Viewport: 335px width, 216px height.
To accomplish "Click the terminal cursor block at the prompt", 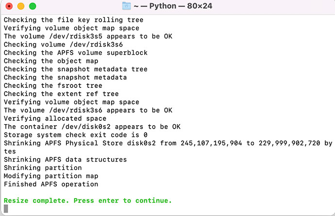I will click(x=6, y=209).
